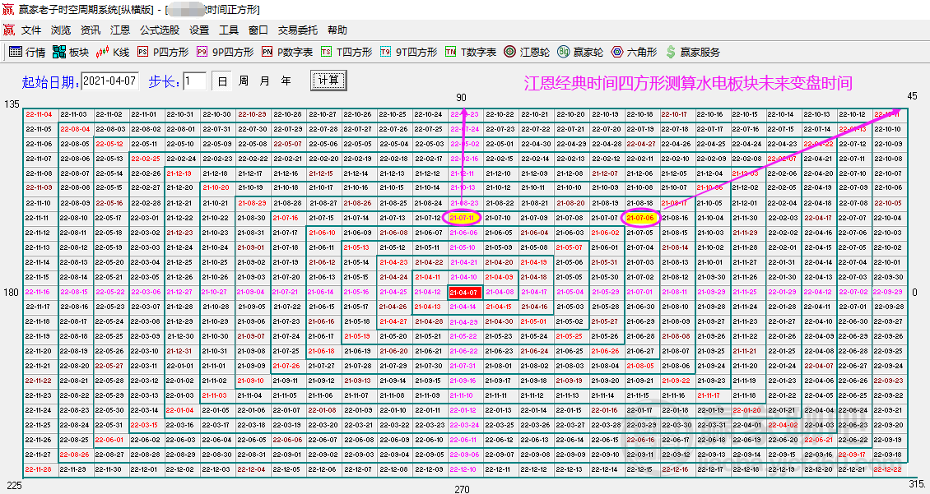Viewport: 930px width, 494px height.
Task: Launch the 江恩轮 Gann wheel icon
Action: (x=509, y=52)
